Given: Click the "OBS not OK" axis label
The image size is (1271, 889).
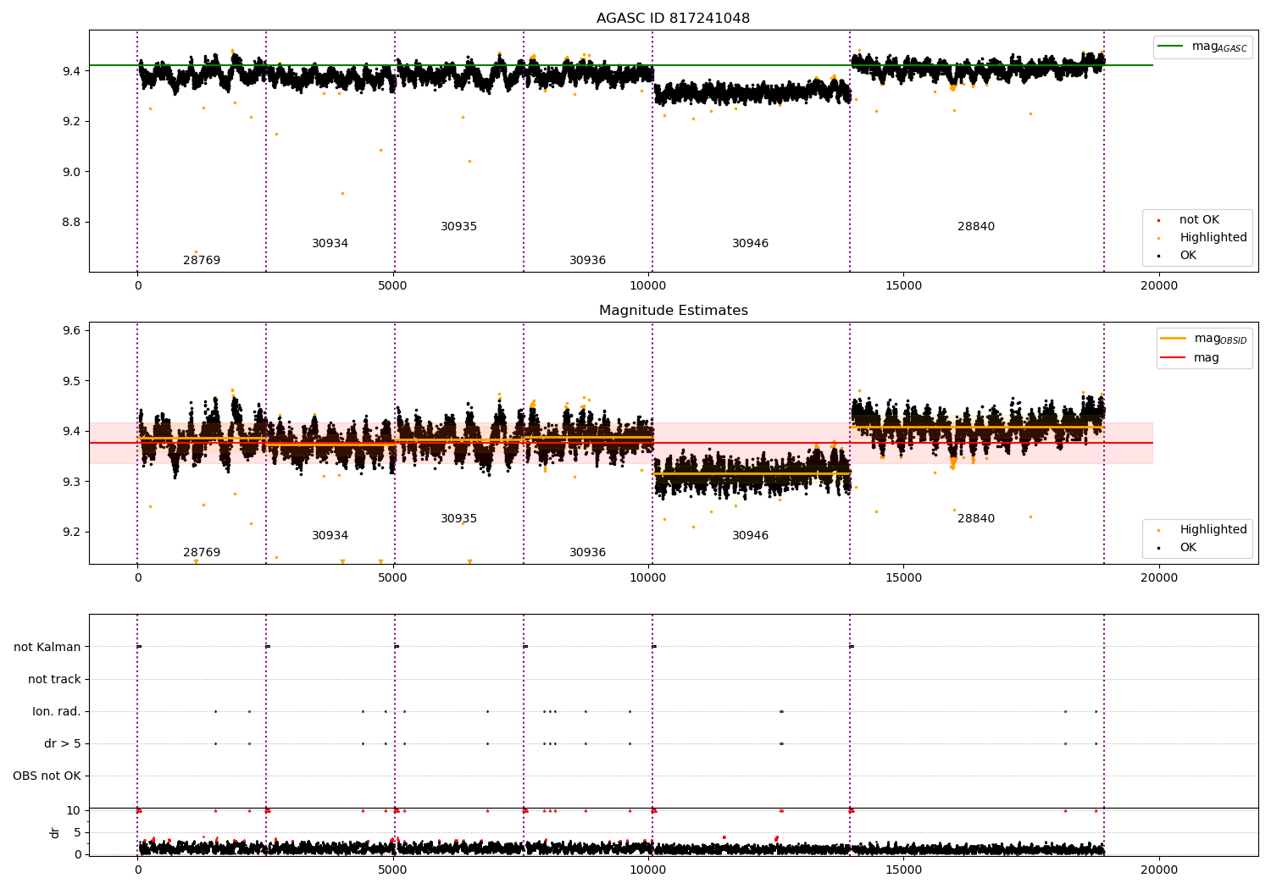Looking at the screenshot, I should pyautogui.click(x=47, y=776).
